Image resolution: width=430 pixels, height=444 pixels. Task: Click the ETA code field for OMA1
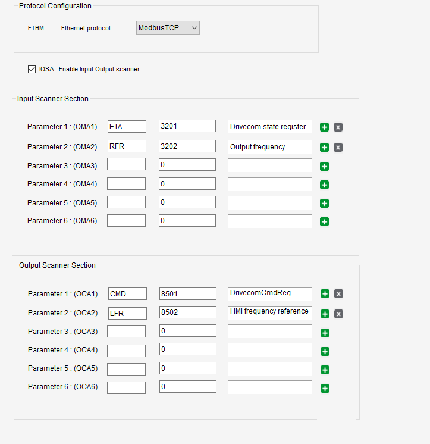pyautogui.click(x=127, y=126)
